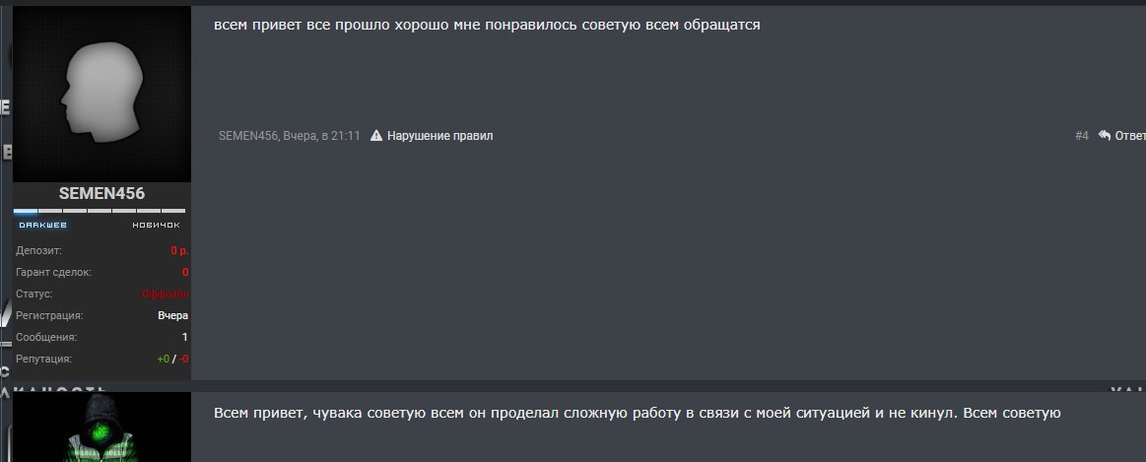Click the registration date value Вчера
This screenshot has height=462, width=1146.
(x=173, y=316)
